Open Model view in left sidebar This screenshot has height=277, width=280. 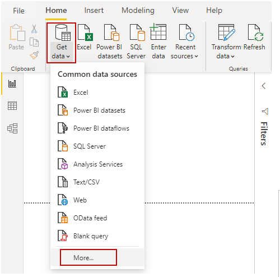coord(12,128)
